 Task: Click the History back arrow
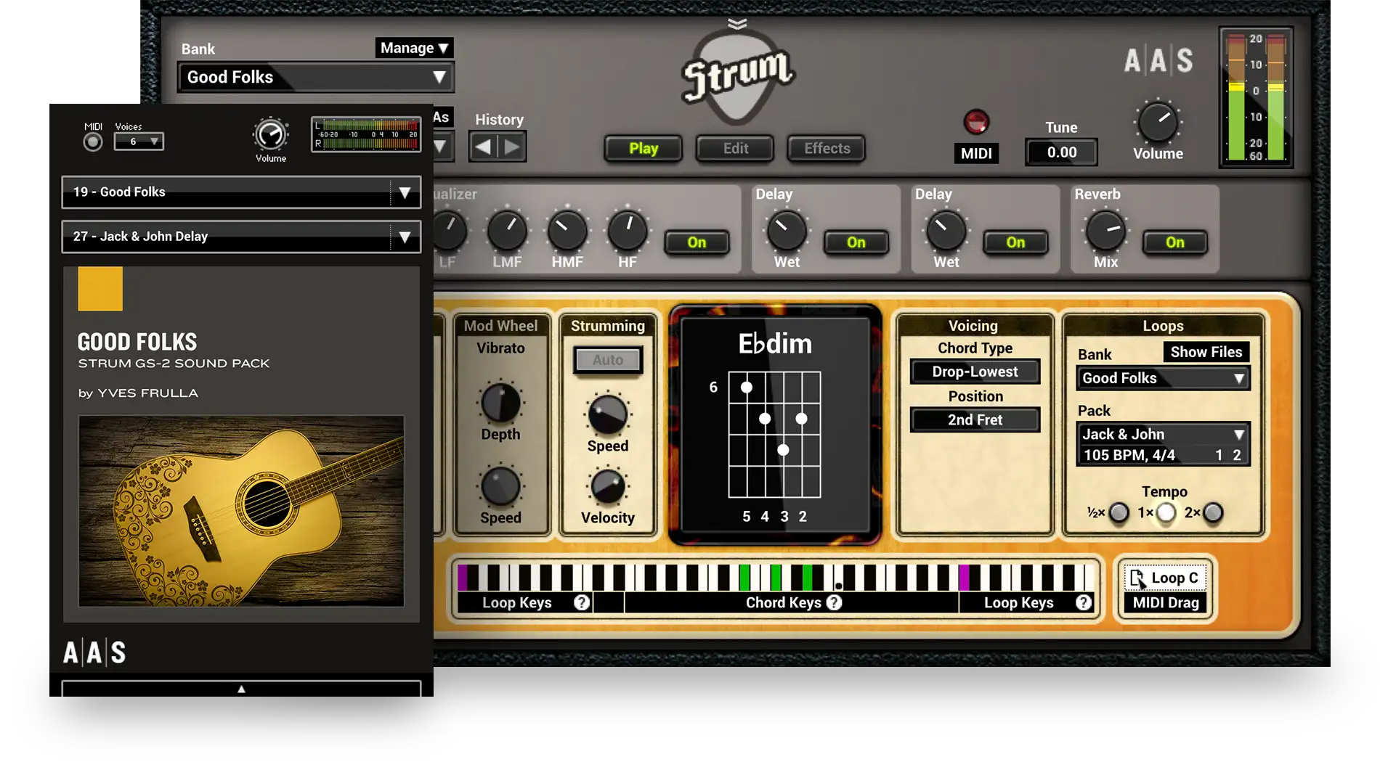(x=483, y=147)
